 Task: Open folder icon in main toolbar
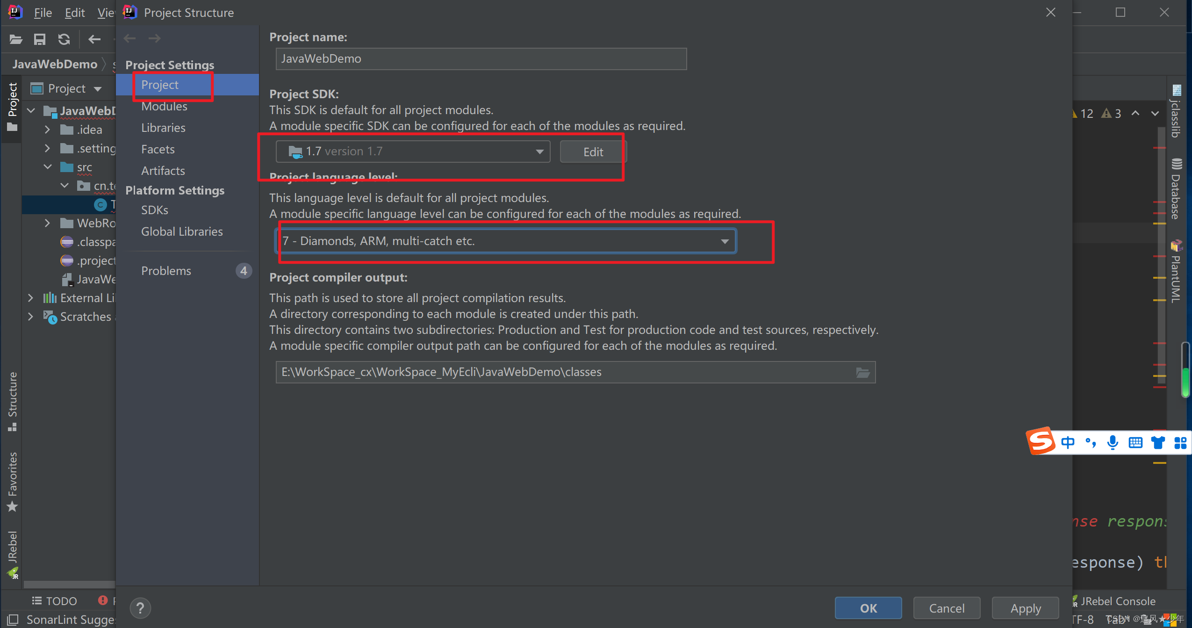16,39
